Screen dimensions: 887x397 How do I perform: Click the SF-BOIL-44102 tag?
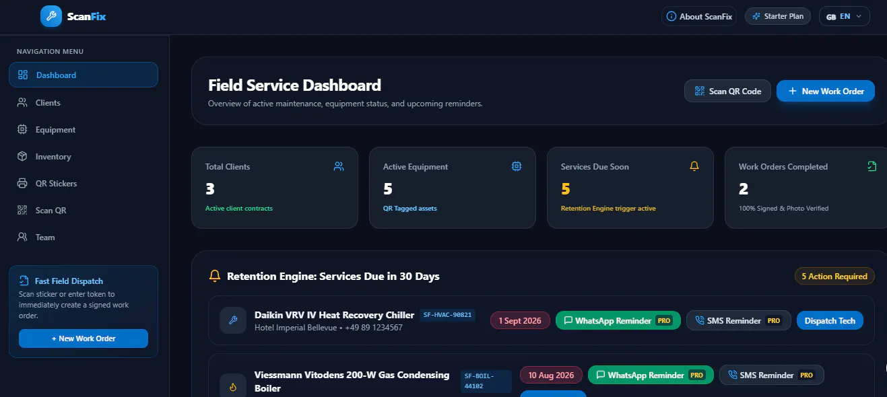point(486,382)
